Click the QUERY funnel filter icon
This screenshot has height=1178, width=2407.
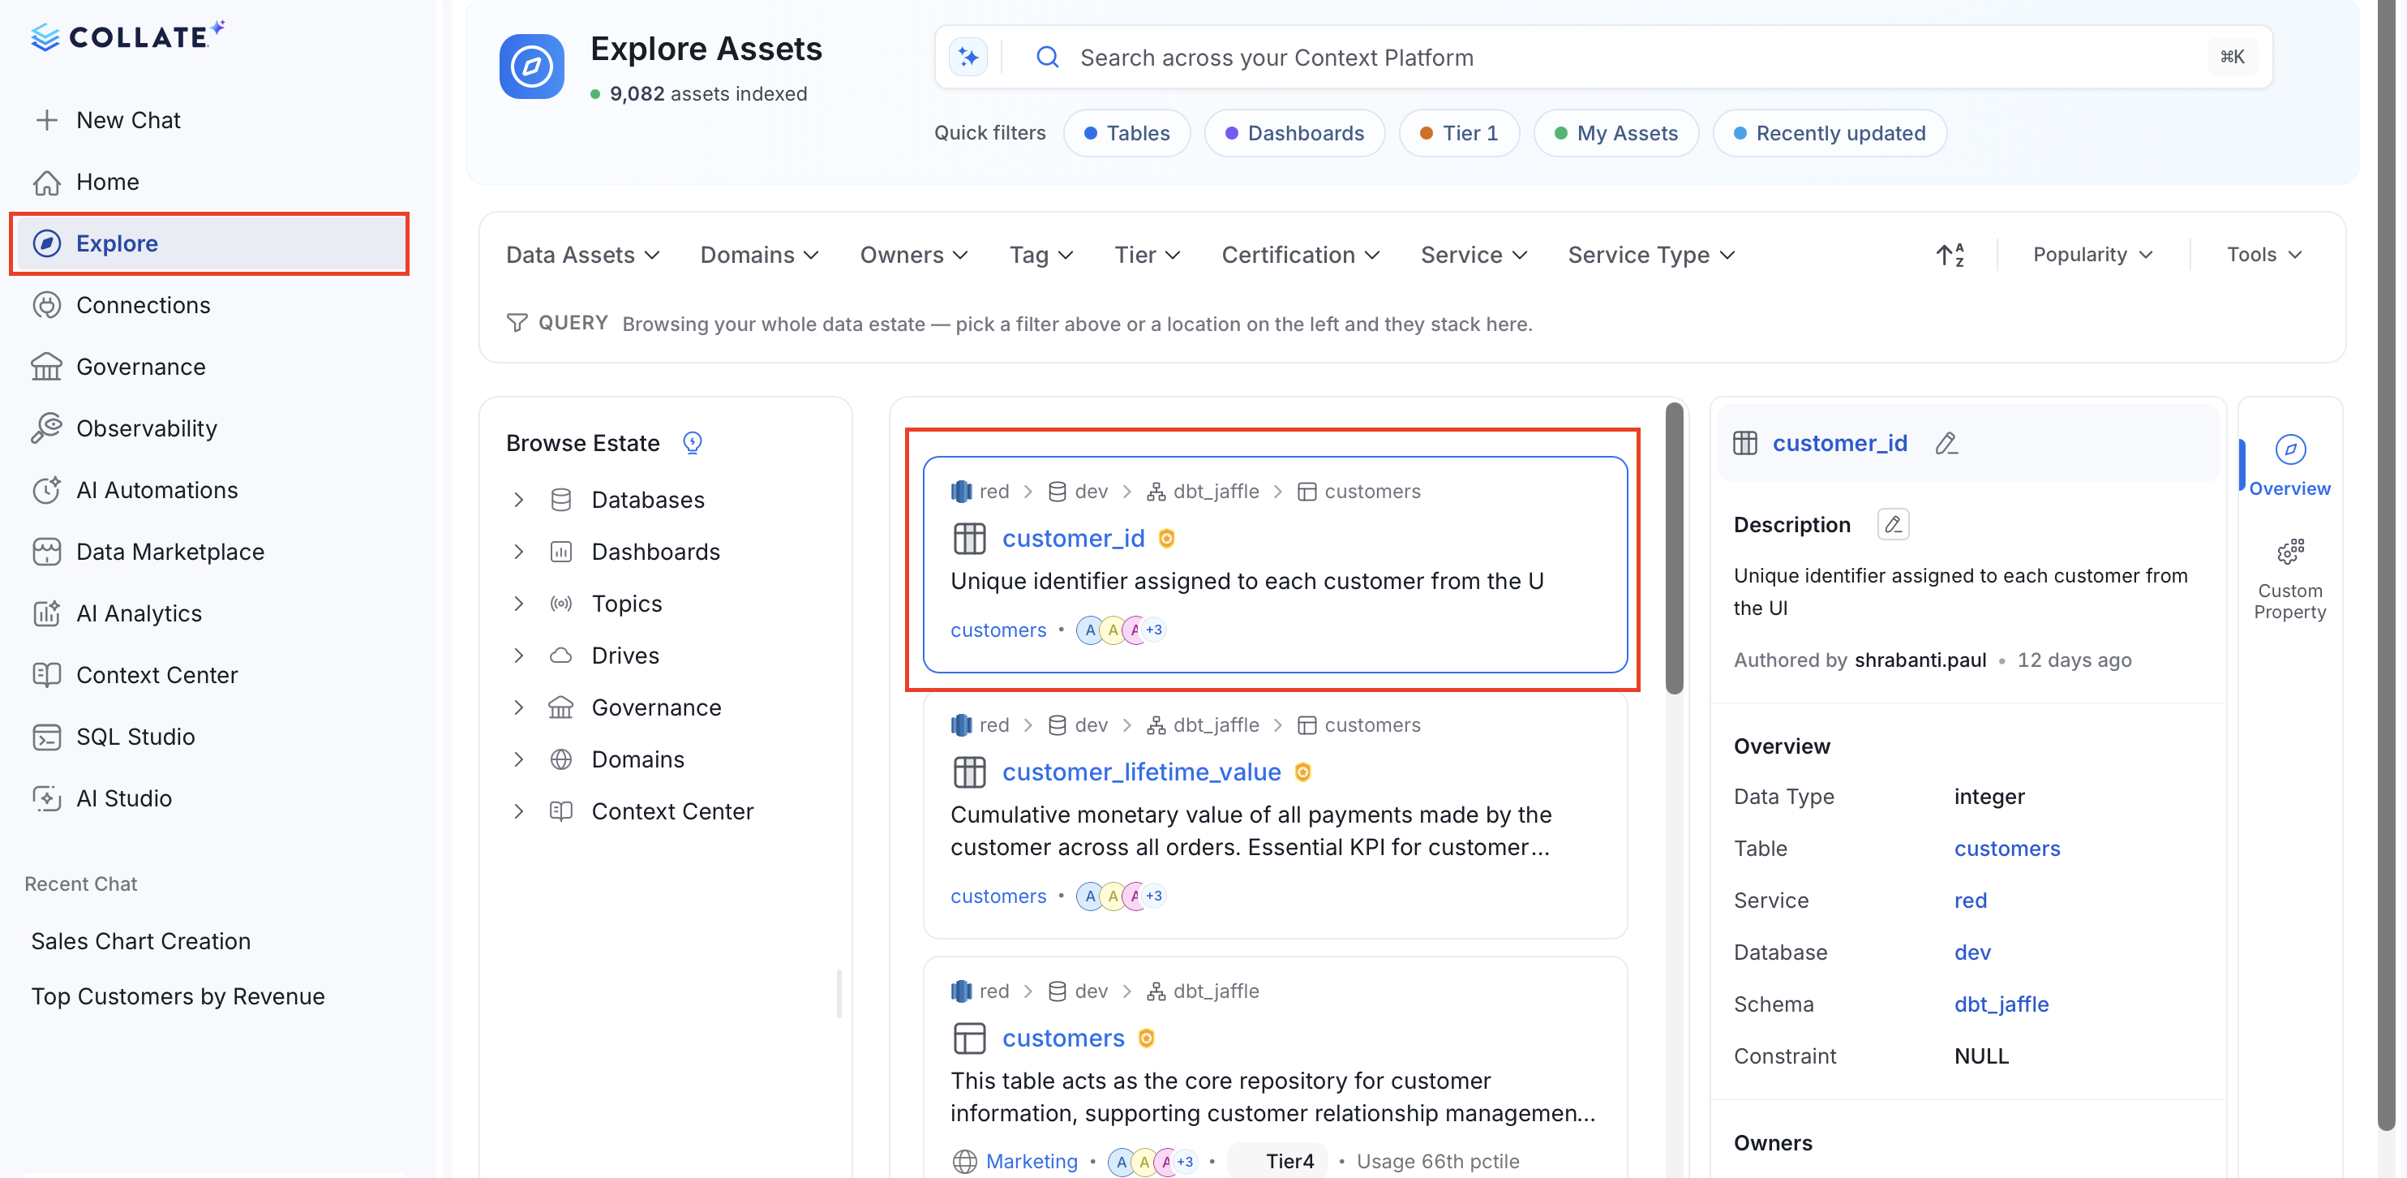pyautogui.click(x=517, y=323)
